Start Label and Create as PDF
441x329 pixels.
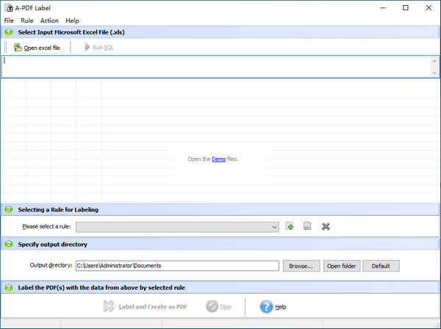(146, 306)
